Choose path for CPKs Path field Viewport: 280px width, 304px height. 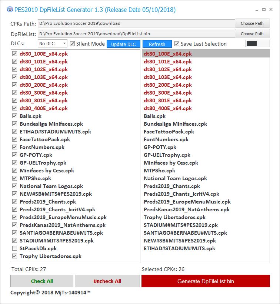(252, 23)
